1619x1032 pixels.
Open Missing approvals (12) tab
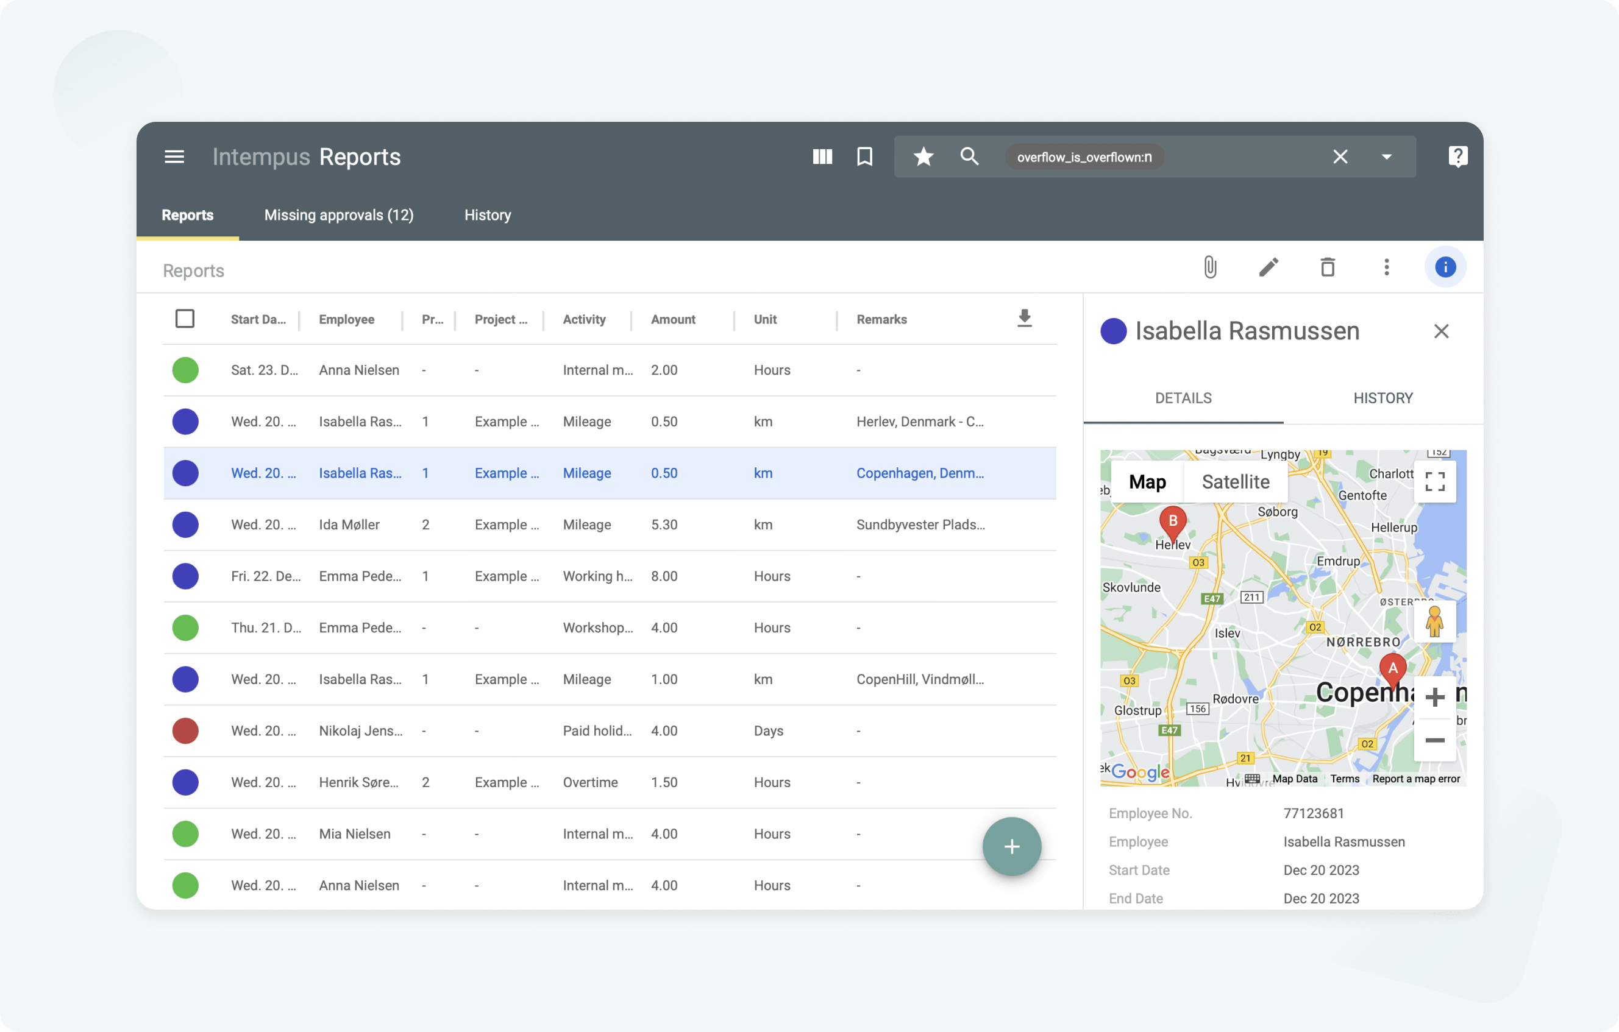(x=339, y=215)
